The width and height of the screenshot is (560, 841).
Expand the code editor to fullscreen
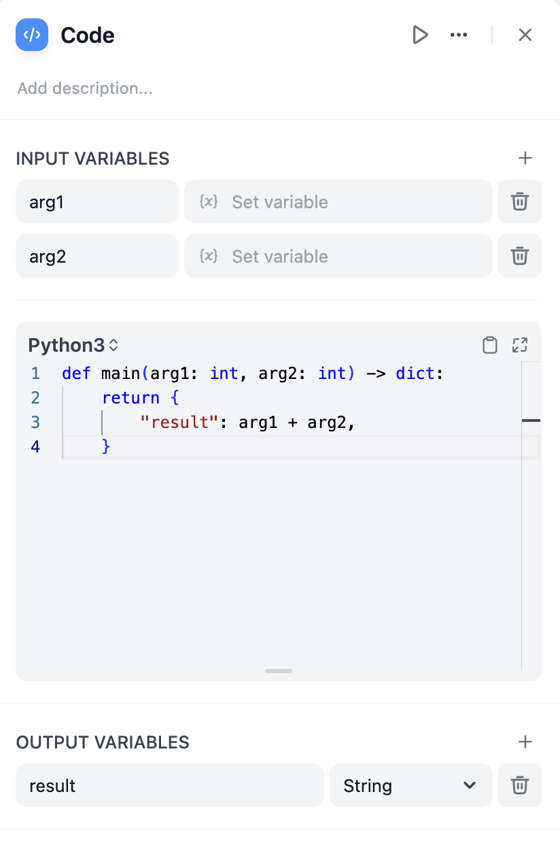point(520,345)
